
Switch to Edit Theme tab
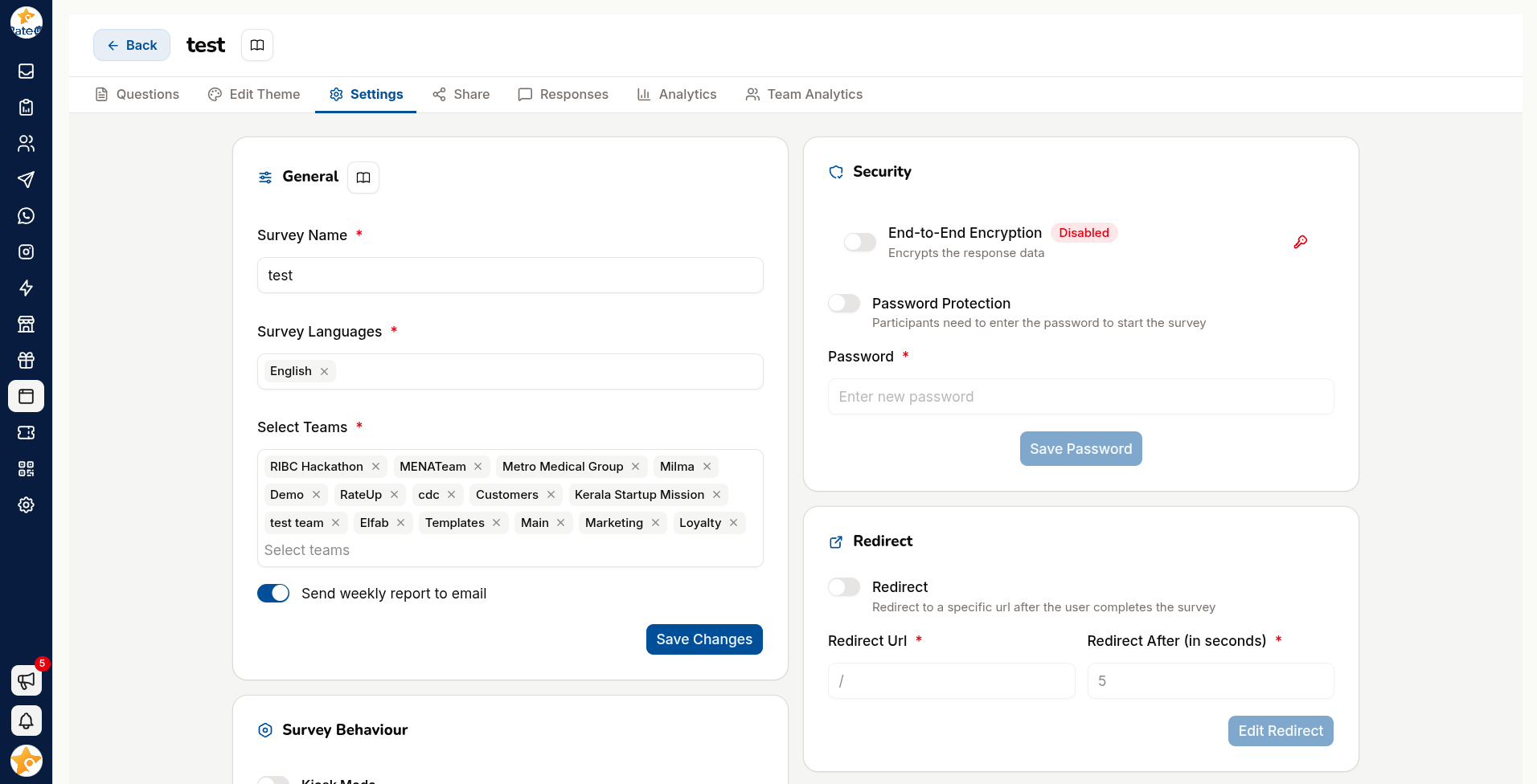pyautogui.click(x=254, y=94)
